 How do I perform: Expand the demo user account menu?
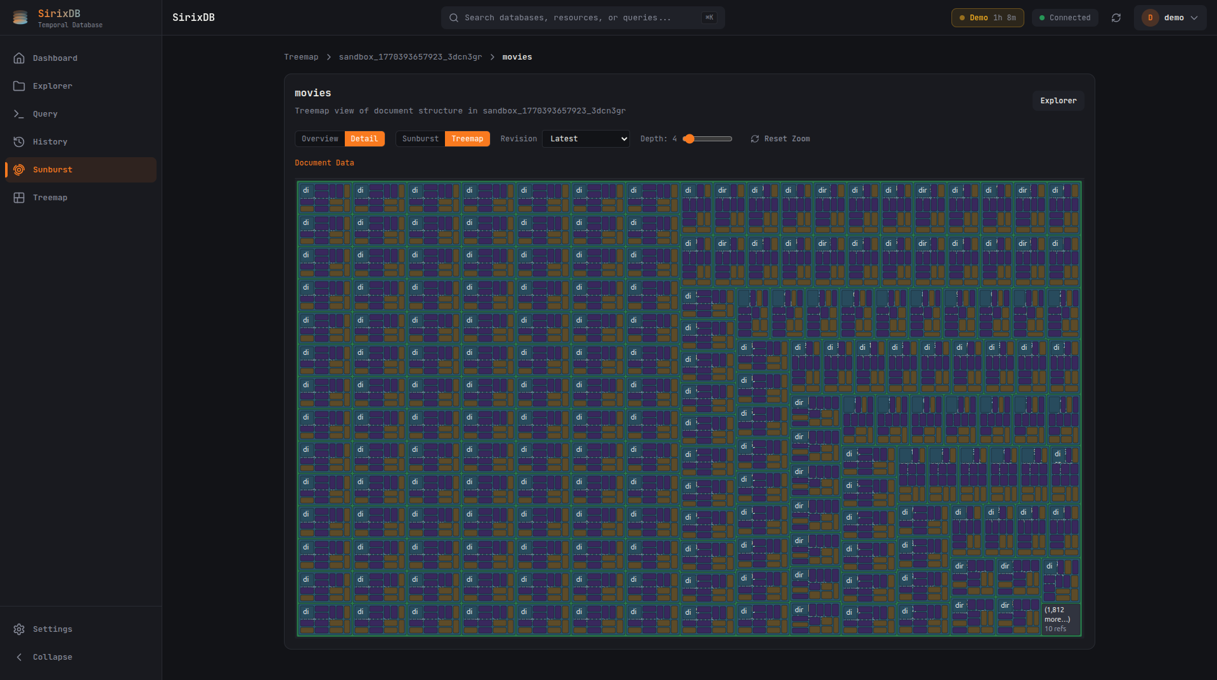point(1170,18)
